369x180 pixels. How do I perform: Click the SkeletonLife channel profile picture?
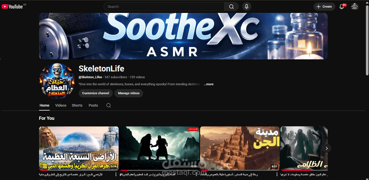(x=57, y=81)
